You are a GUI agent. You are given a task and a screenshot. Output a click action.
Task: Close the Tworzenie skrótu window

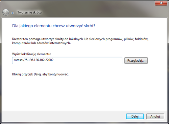(161, 3)
